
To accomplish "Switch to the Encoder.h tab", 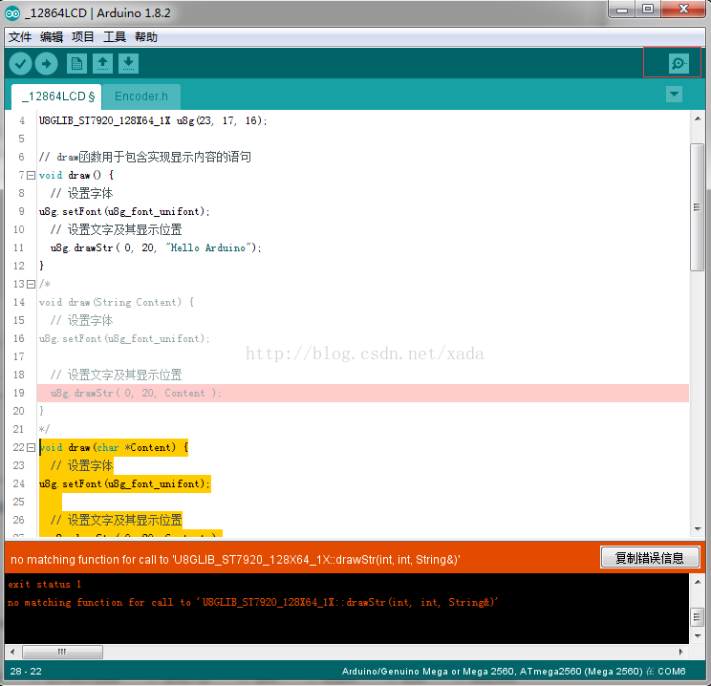I will click(141, 96).
